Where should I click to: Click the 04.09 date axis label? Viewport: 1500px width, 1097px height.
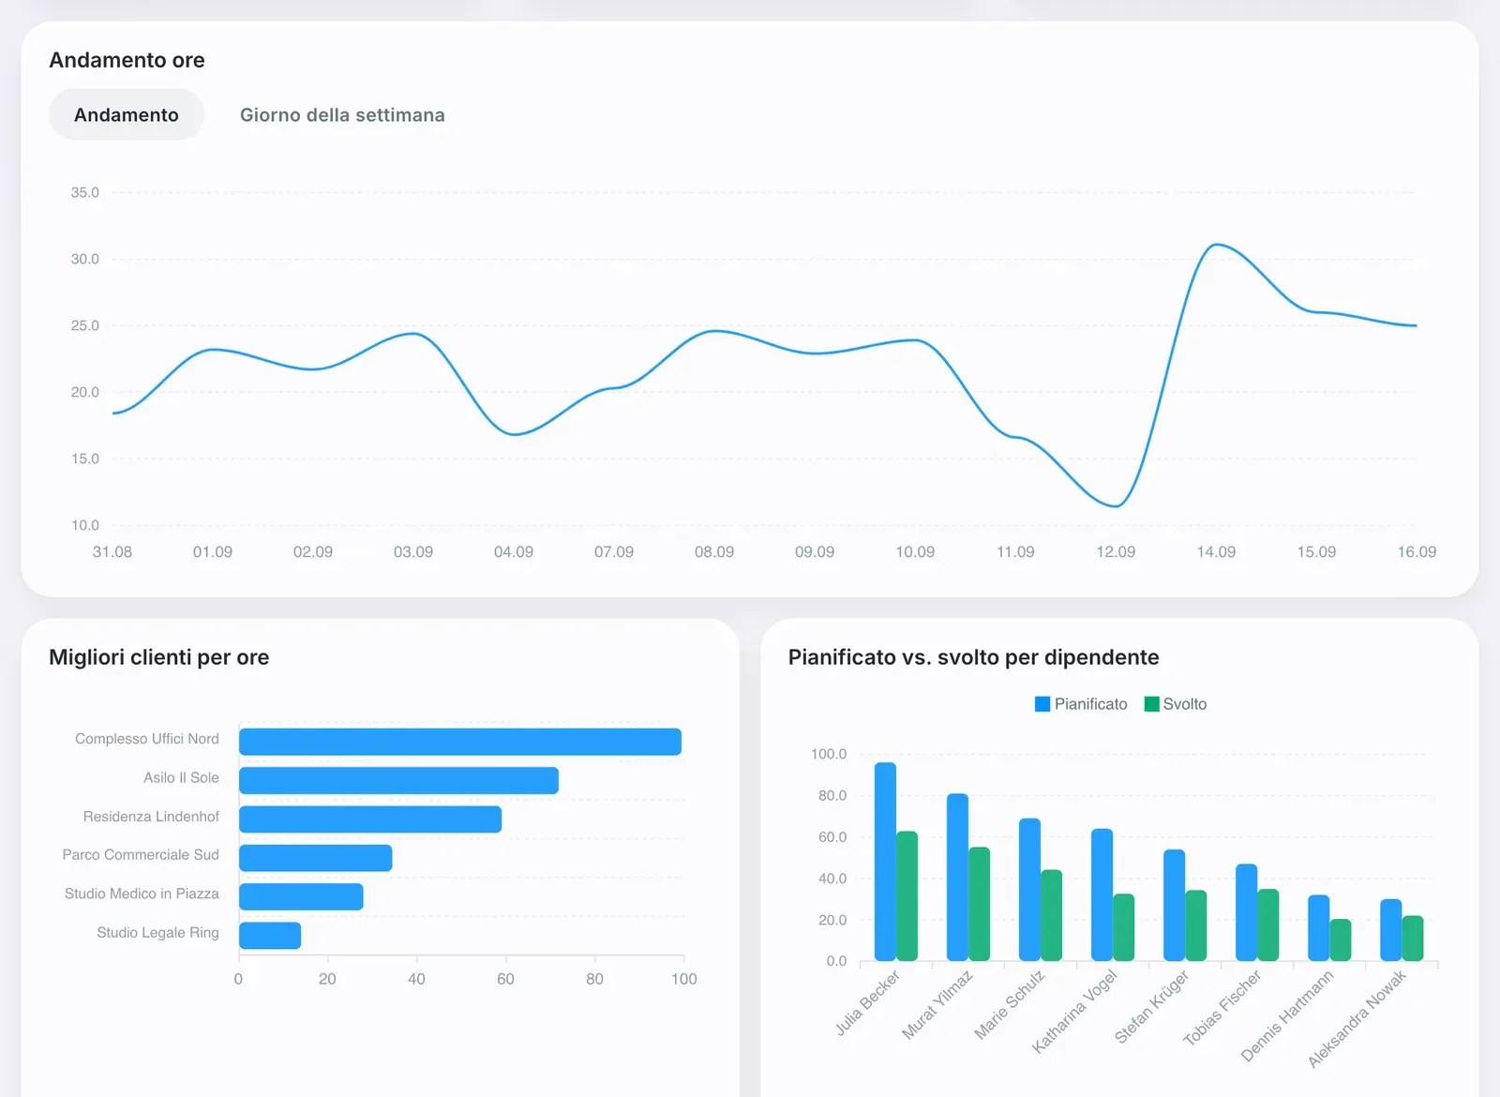click(514, 552)
